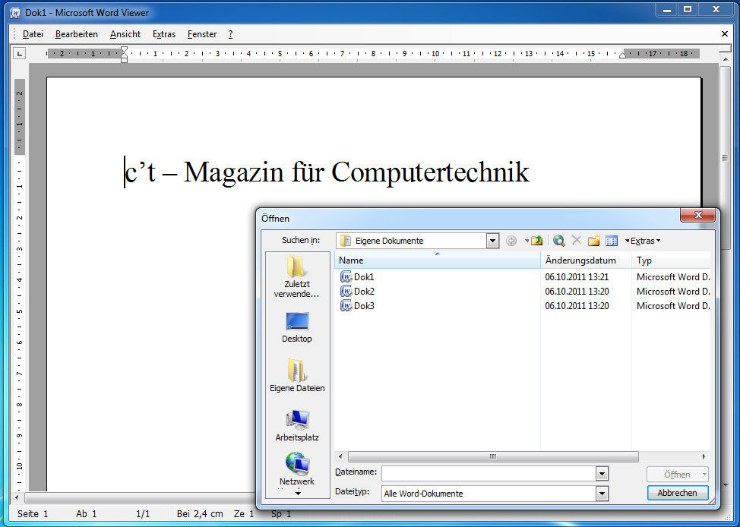This screenshot has height=527, width=740.
Task: Open the Extras menu in menu bar
Action: tap(164, 34)
